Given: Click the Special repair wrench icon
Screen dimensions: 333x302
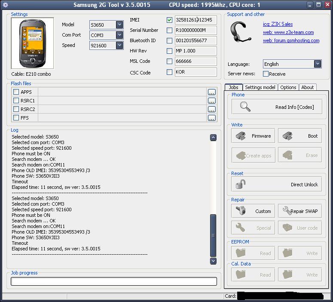Looking at the screenshot, I should click(x=241, y=228).
